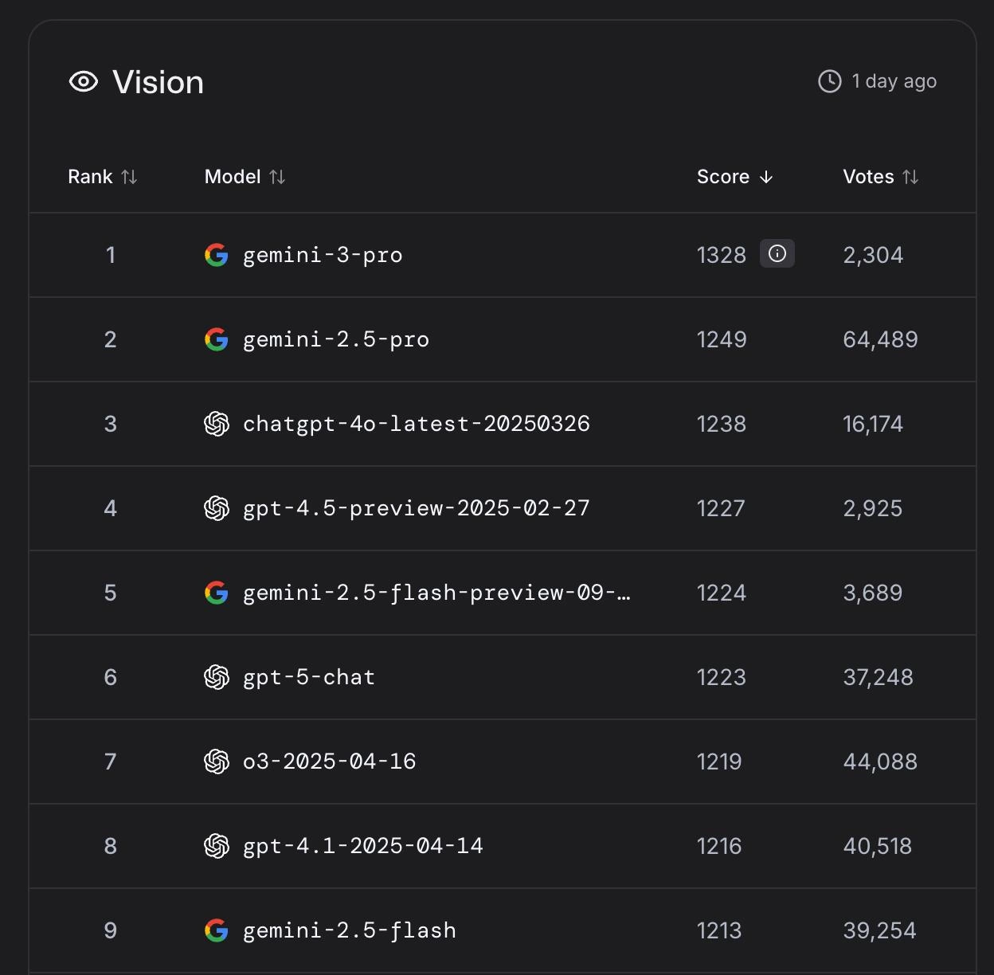Image resolution: width=994 pixels, height=975 pixels.
Task: Click rank number 8 in gpt-4.1 row
Action: coord(111,846)
